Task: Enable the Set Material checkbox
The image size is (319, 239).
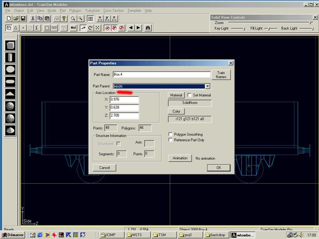Action: click(x=189, y=95)
